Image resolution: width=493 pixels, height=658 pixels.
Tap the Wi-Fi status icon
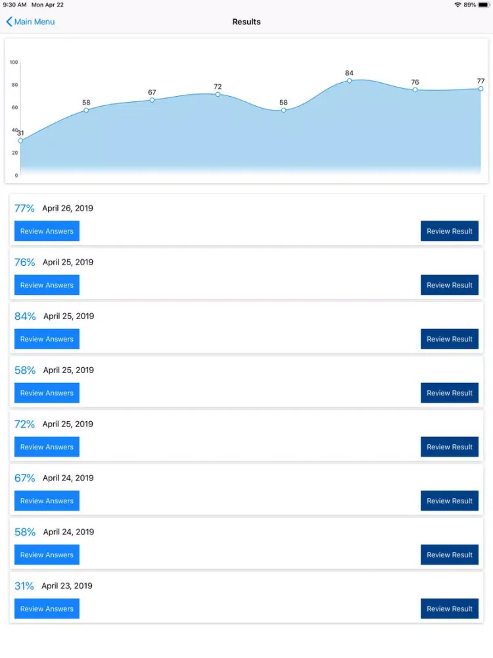pyautogui.click(x=458, y=5)
